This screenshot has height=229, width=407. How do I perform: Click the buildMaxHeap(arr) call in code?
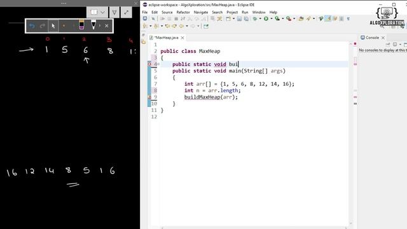[210, 97]
